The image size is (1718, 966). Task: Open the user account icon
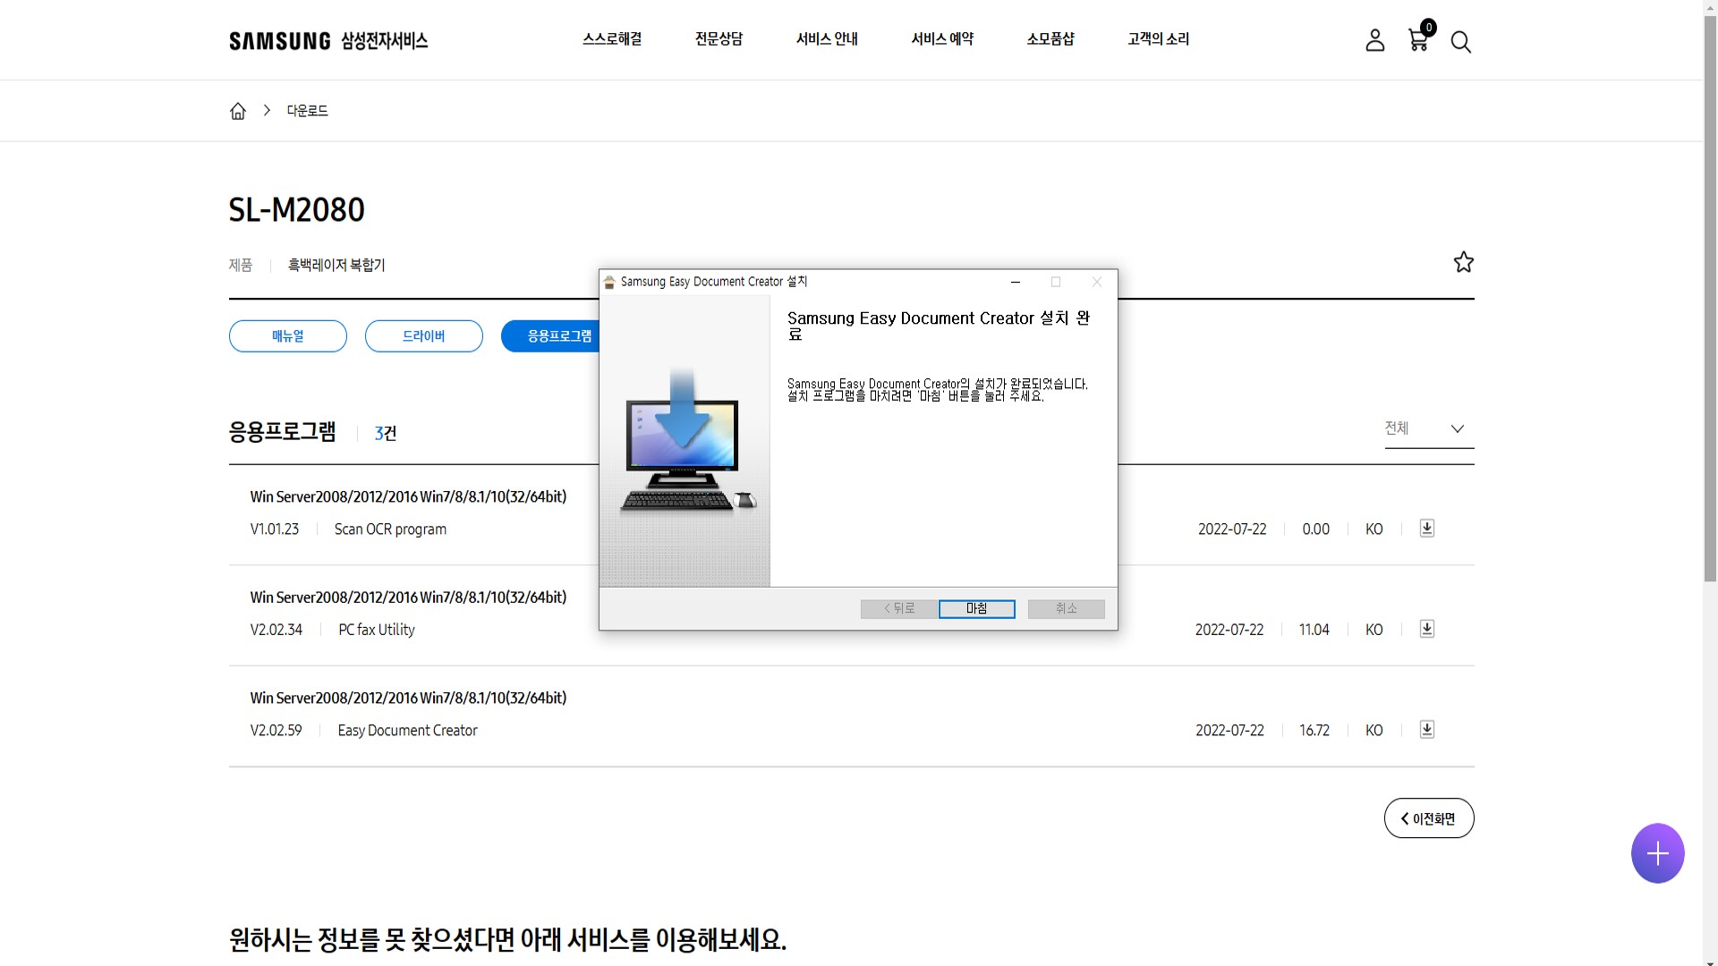click(x=1374, y=40)
